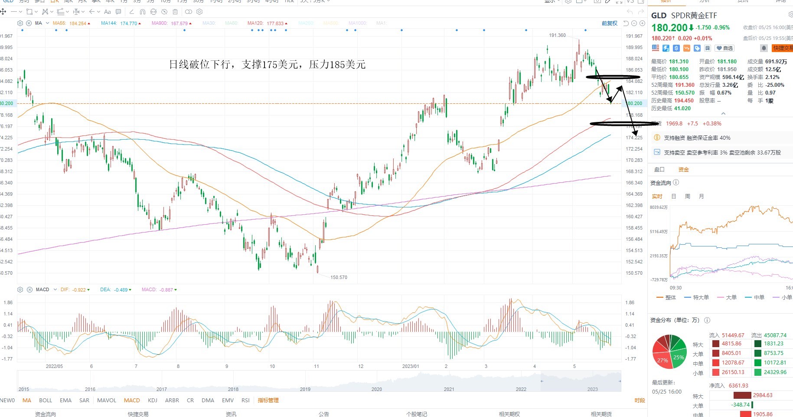Screen dimensions: 793x417
Task: Reset chart zoom with rotate arrow
Action: click(x=626, y=23)
